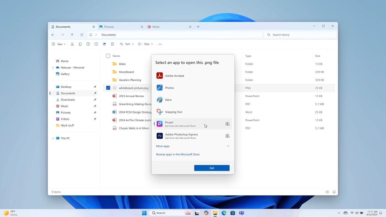
Task: Open Copilot from the taskbar
Action: 206,213
